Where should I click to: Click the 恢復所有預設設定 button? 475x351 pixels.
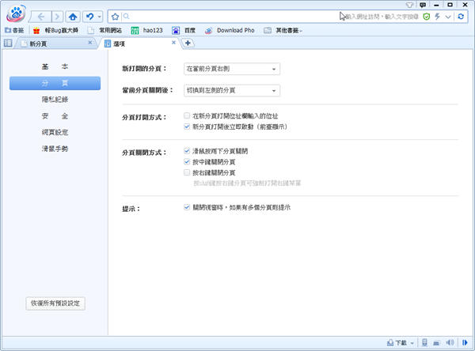[55, 303]
